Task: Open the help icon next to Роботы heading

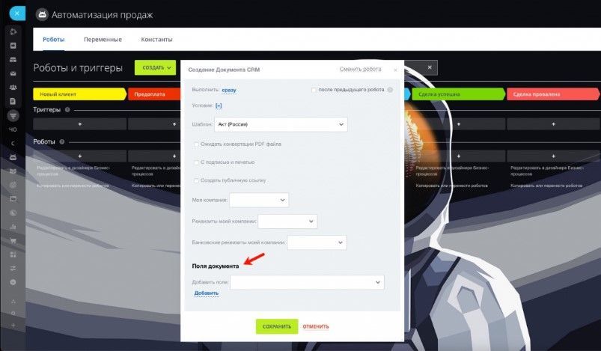Action: pyautogui.click(x=61, y=141)
